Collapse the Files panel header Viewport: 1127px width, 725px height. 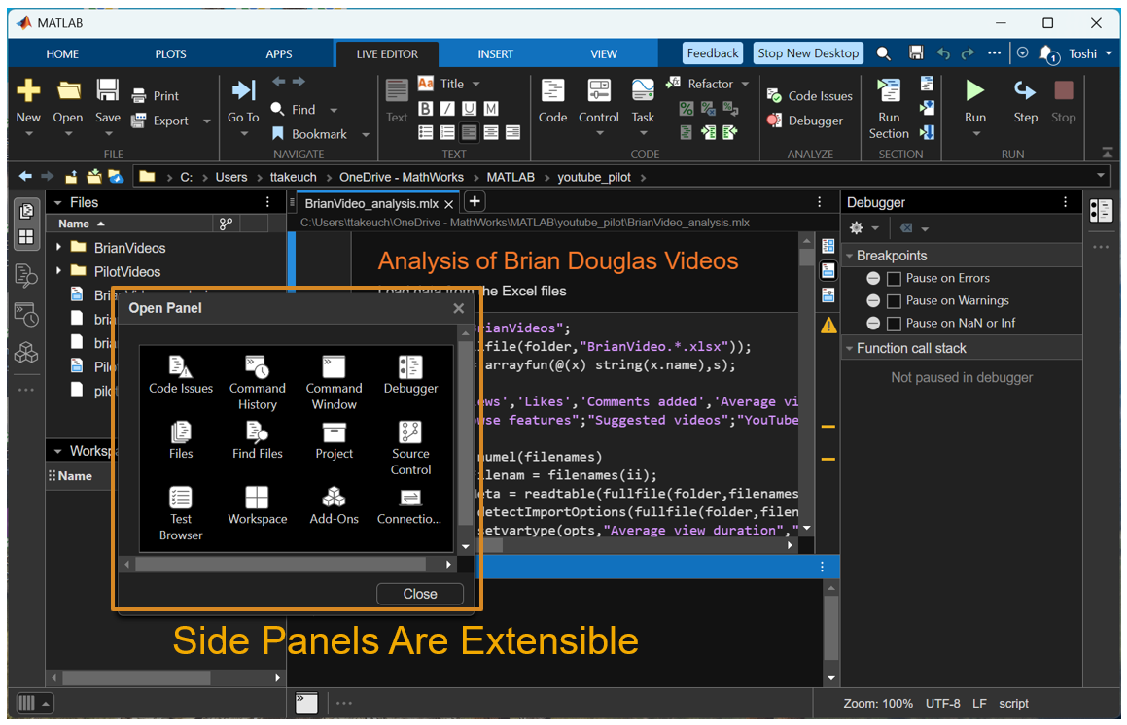[x=57, y=202]
